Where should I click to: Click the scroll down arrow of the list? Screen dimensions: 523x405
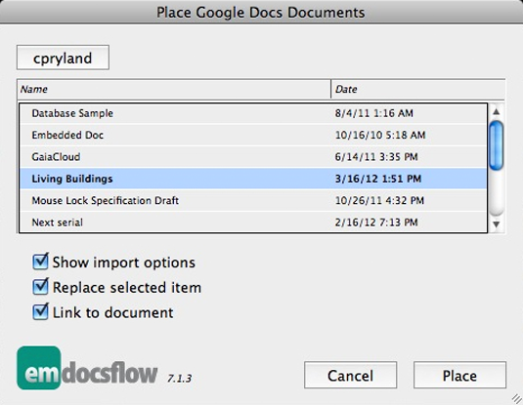click(x=496, y=224)
